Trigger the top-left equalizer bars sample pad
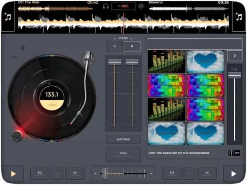 [x=166, y=62]
